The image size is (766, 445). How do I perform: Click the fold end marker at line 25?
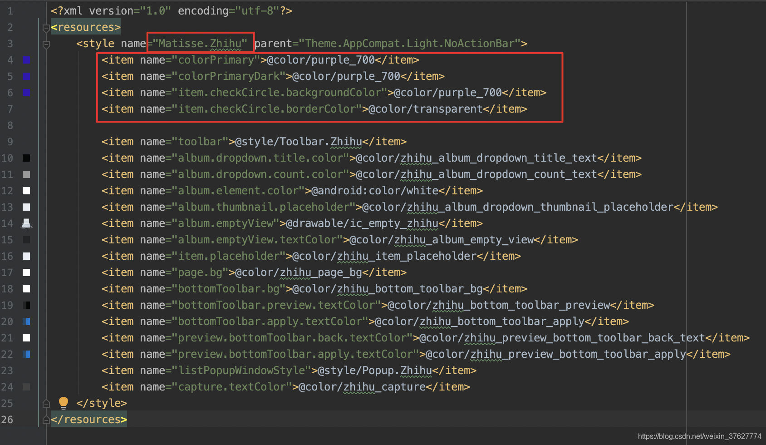tap(46, 403)
